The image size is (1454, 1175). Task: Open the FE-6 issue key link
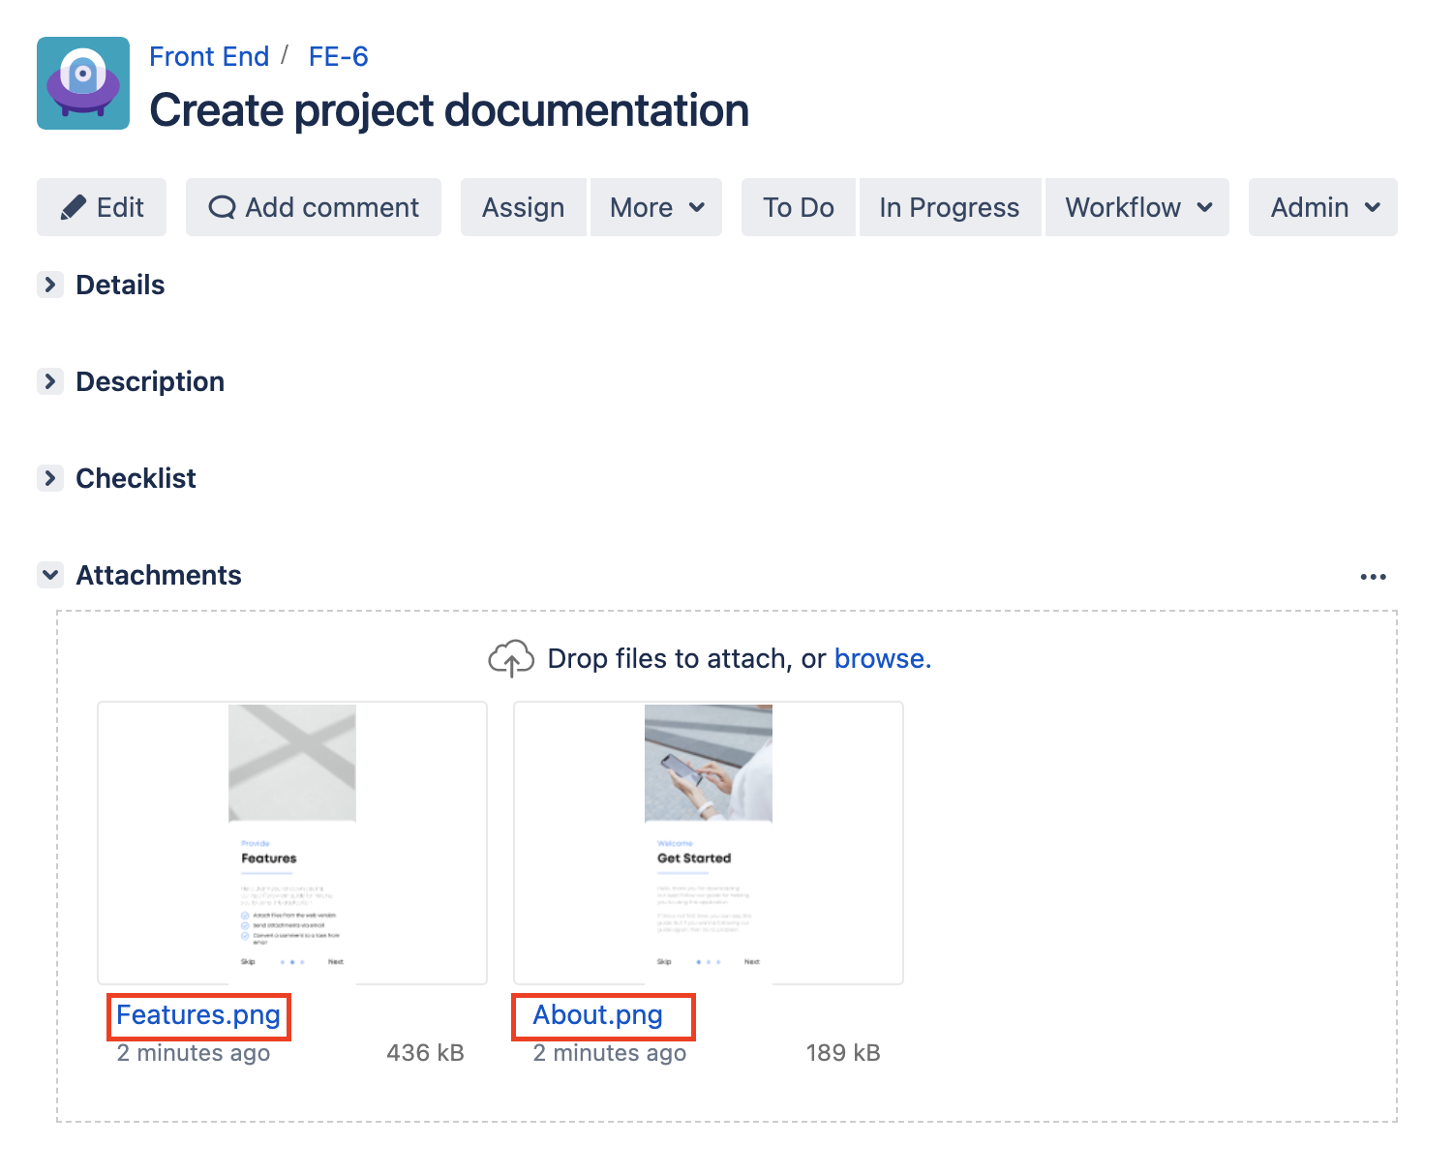[338, 57]
